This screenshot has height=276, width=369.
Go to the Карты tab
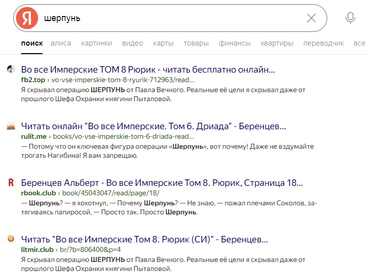(163, 43)
